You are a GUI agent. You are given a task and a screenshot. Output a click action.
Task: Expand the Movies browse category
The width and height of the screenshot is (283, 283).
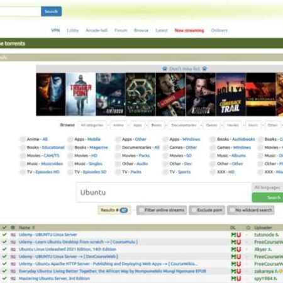[233, 125]
